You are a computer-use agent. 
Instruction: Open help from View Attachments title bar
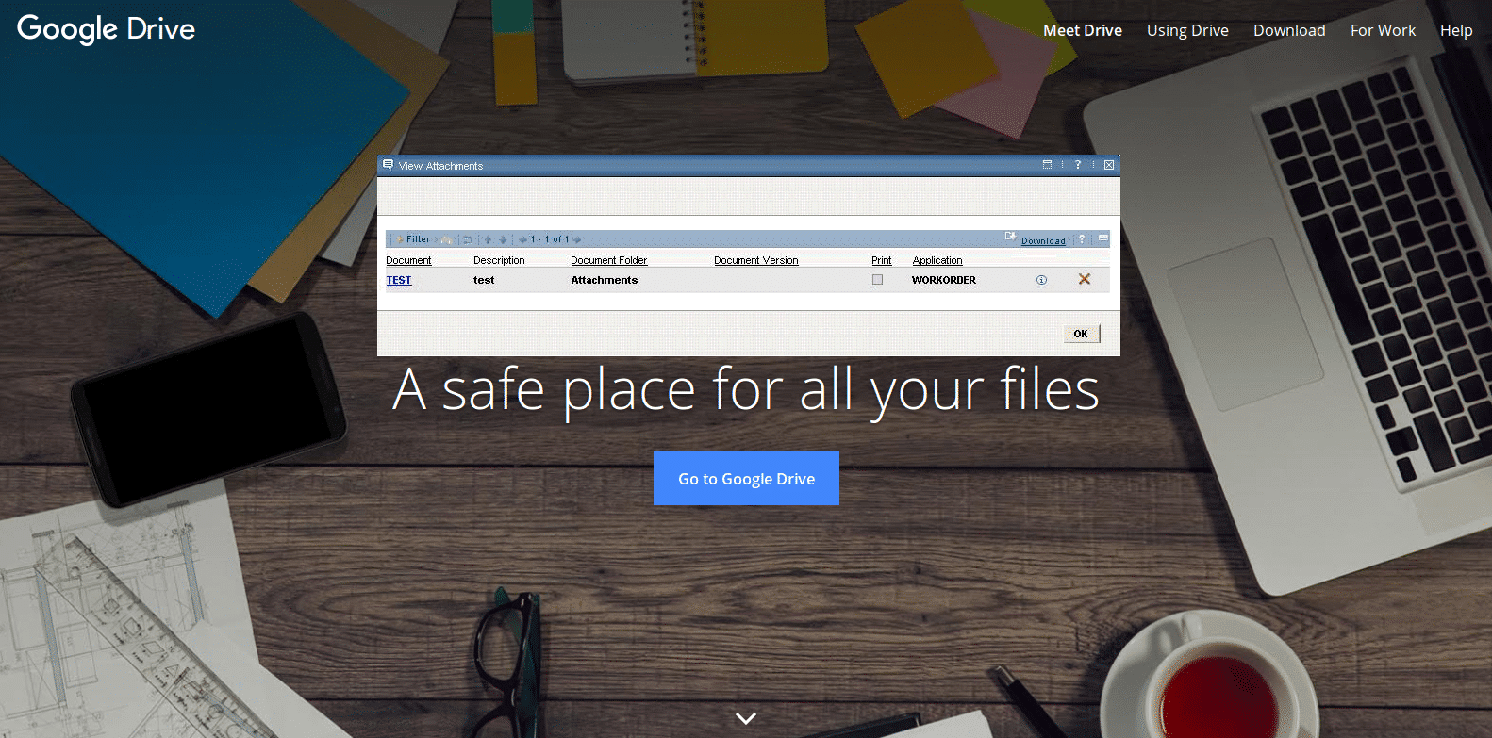coord(1078,165)
